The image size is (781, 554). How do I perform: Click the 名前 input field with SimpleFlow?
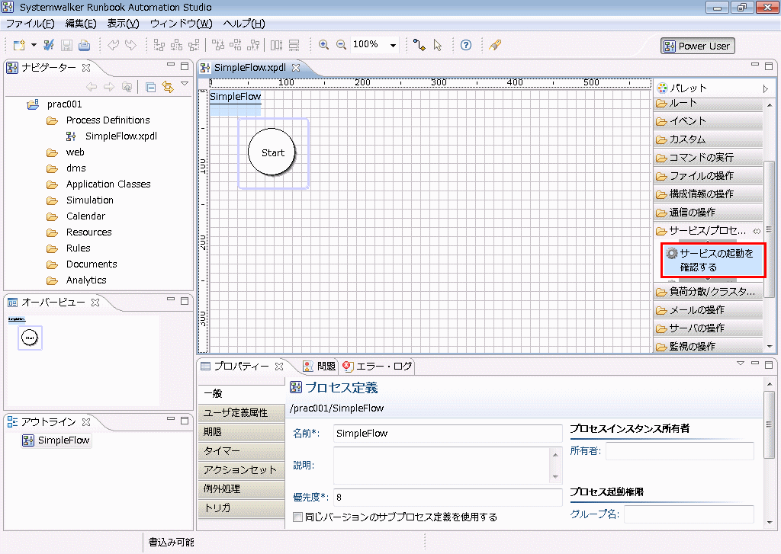447,434
